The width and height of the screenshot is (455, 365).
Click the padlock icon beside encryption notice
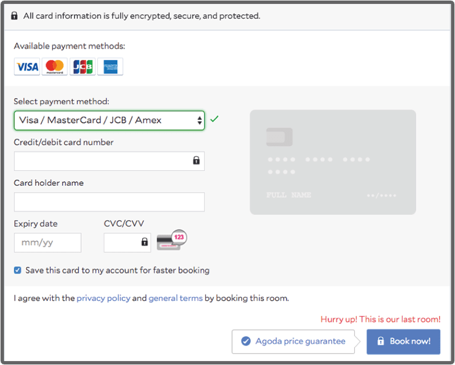point(15,16)
